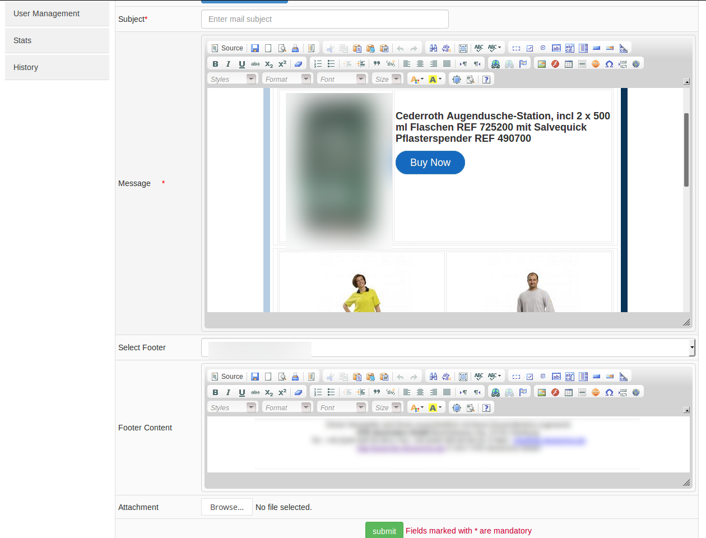Open the Font dropdown in Message editor
This screenshot has height=538, width=706.
point(342,79)
